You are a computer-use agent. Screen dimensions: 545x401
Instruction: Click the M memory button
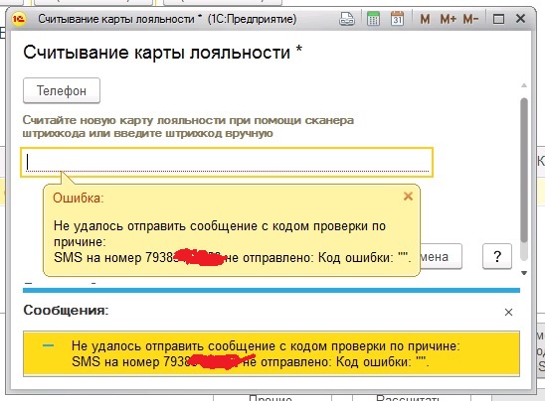coord(425,19)
